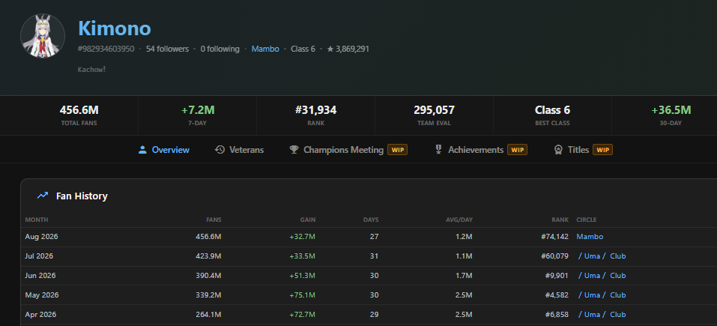Click the AVG/DAY column header
This screenshot has width=717, height=326.
(459, 220)
